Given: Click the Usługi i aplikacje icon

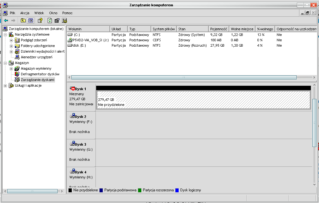Looking at the screenshot, I should click(11, 85).
